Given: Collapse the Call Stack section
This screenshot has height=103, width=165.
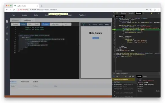Looking at the screenshot, I should pos(117,82).
